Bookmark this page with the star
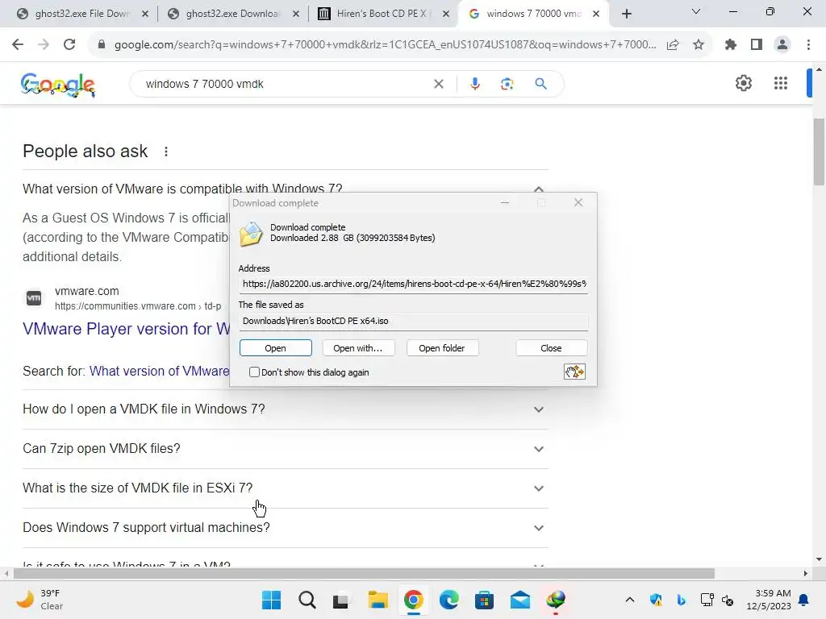The height and width of the screenshot is (619, 826). click(699, 45)
